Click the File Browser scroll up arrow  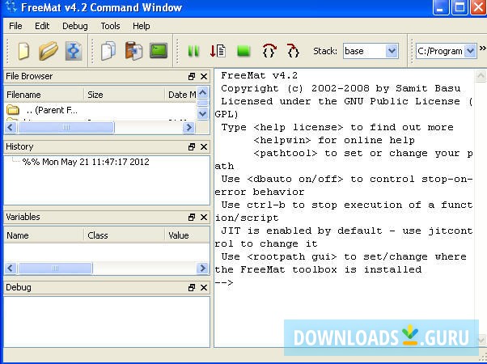point(203,93)
